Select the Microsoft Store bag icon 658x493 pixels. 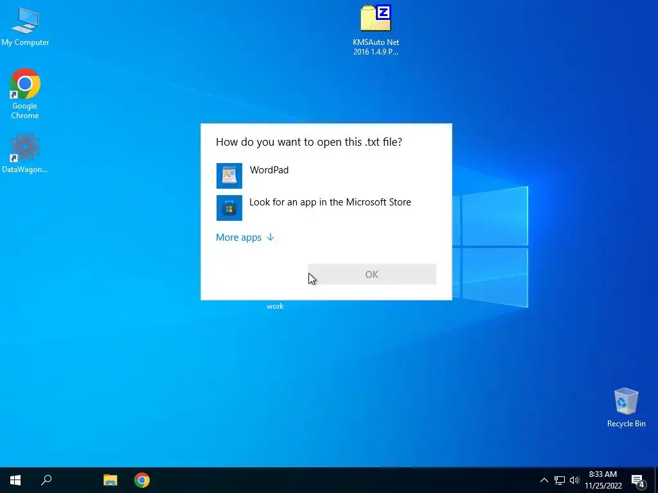[x=229, y=208]
